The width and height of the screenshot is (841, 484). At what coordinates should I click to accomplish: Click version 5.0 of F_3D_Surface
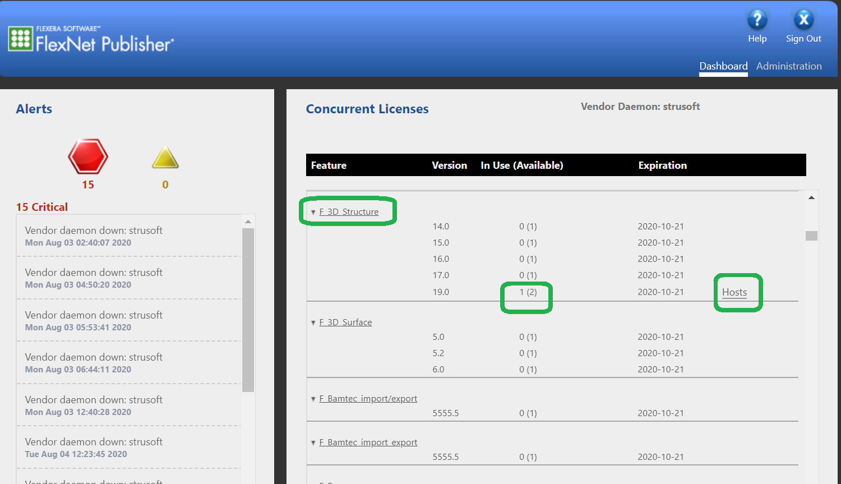[x=438, y=337]
